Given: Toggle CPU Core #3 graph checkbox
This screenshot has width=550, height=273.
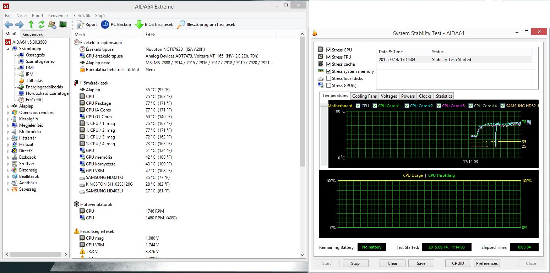Looking at the screenshot, I should (439, 106).
